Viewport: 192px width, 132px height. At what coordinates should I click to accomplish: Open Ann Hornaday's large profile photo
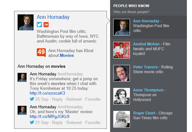coord(26,22)
